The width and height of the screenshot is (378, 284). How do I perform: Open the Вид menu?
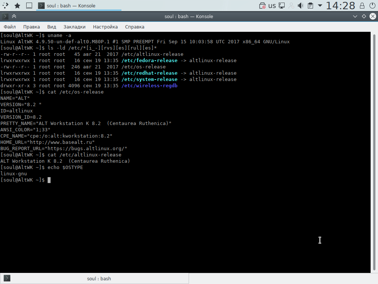coord(52,27)
